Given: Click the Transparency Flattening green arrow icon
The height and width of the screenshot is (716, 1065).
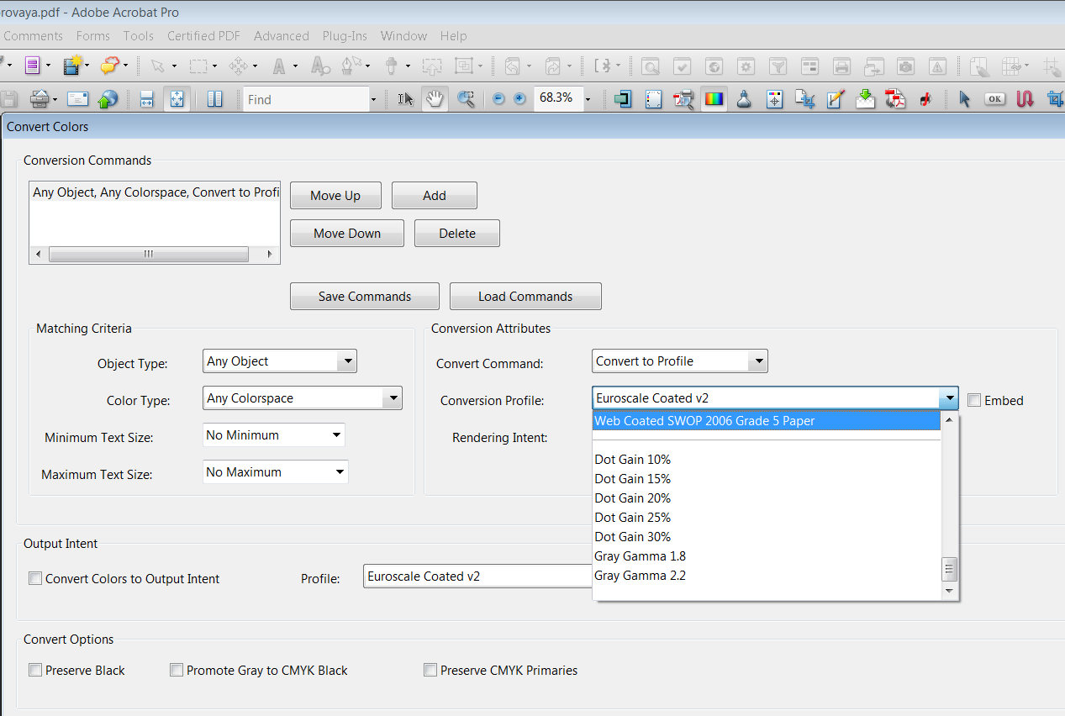Looking at the screenshot, I should [x=866, y=99].
